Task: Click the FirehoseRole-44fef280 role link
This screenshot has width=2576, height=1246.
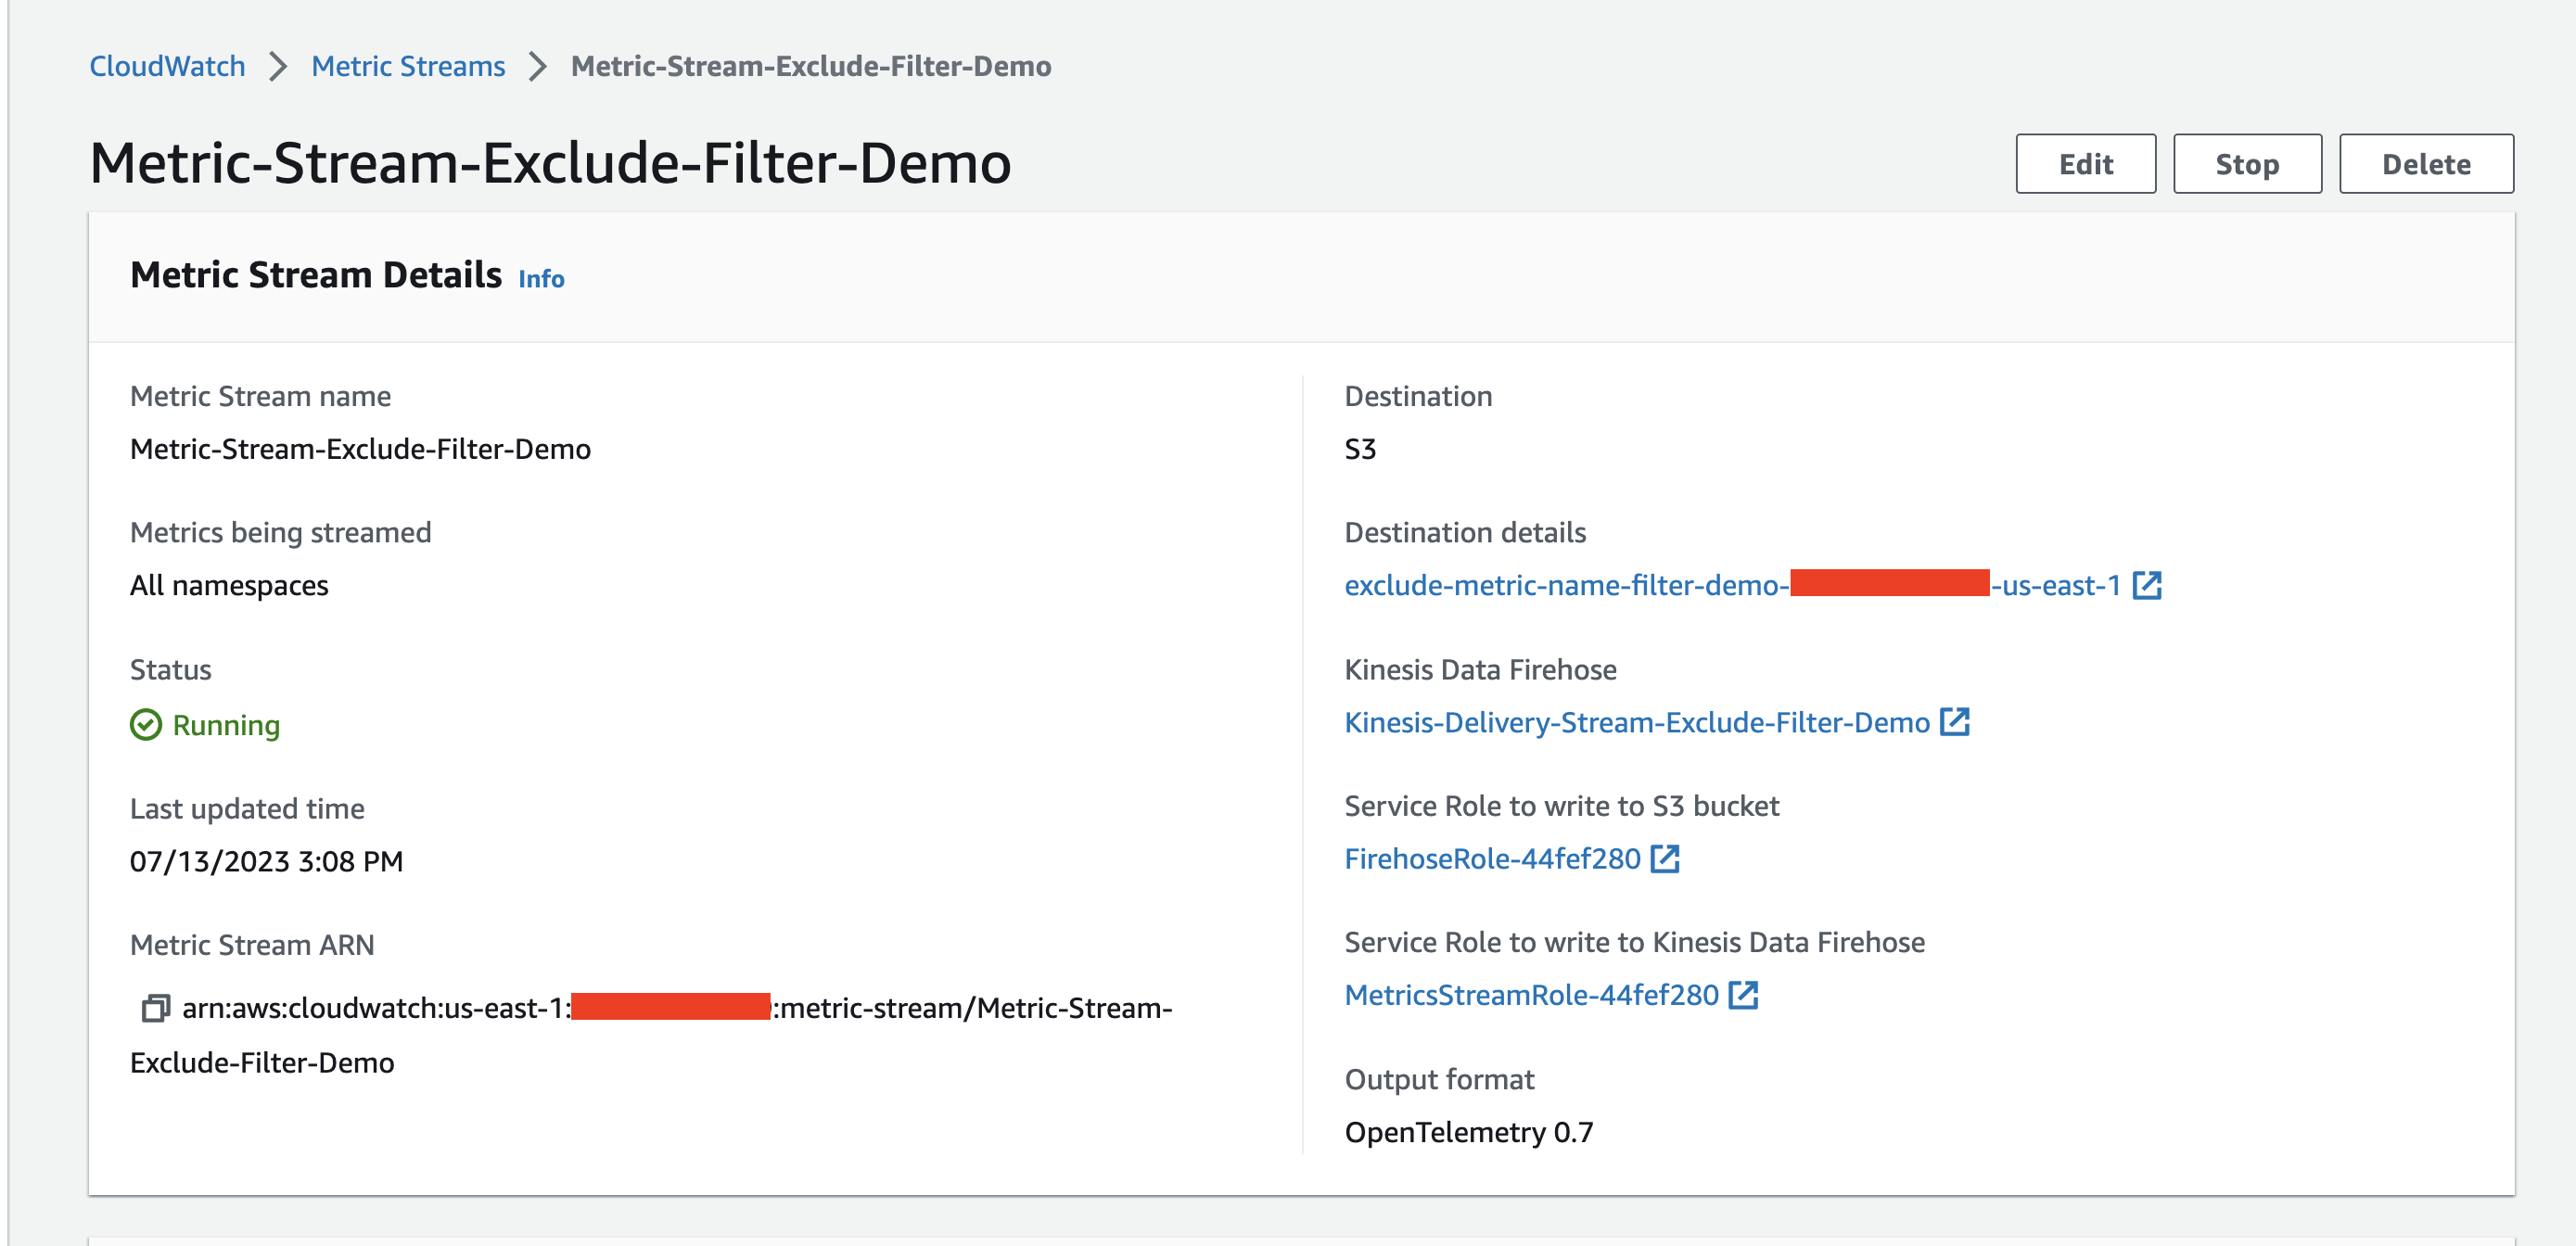Action: click(x=1494, y=858)
